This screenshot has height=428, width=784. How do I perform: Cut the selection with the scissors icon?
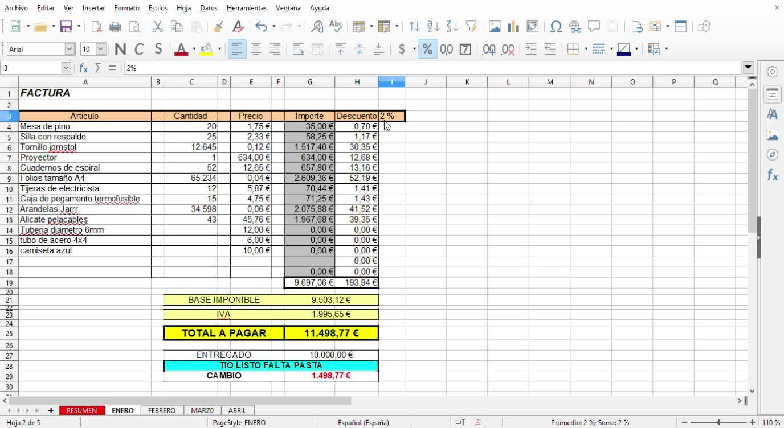(158, 27)
